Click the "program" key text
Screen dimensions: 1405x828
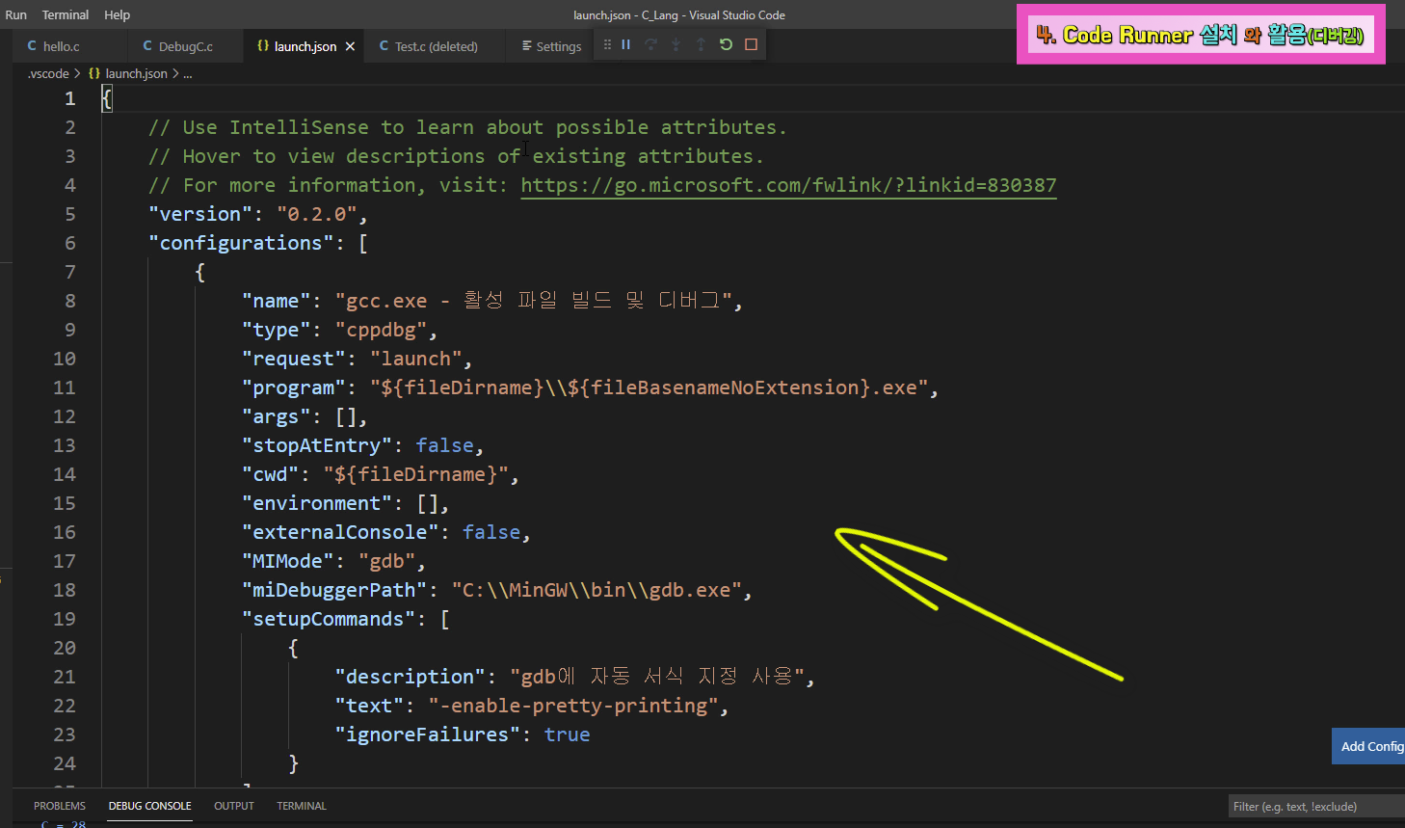point(294,387)
